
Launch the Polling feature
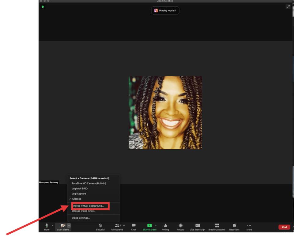(x=165, y=227)
